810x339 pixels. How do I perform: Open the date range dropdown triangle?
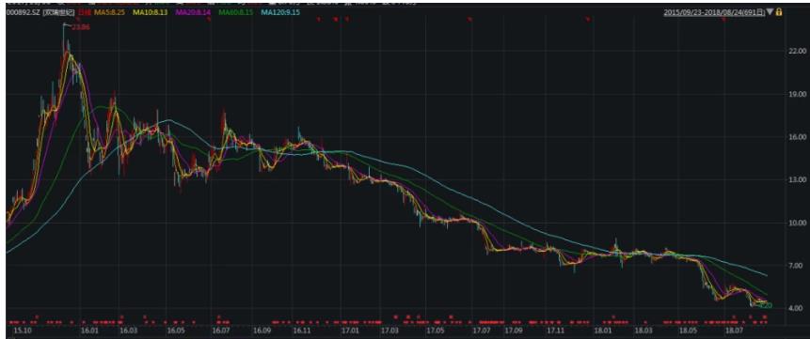(770, 11)
